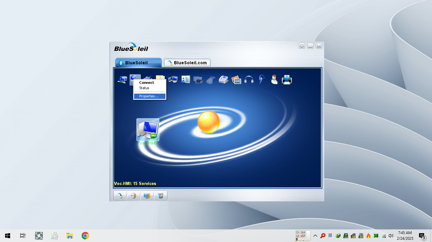Image resolution: width=432 pixels, height=242 pixels.
Task: Switch to the BlueSoleil tab
Action: click(138, 63)
